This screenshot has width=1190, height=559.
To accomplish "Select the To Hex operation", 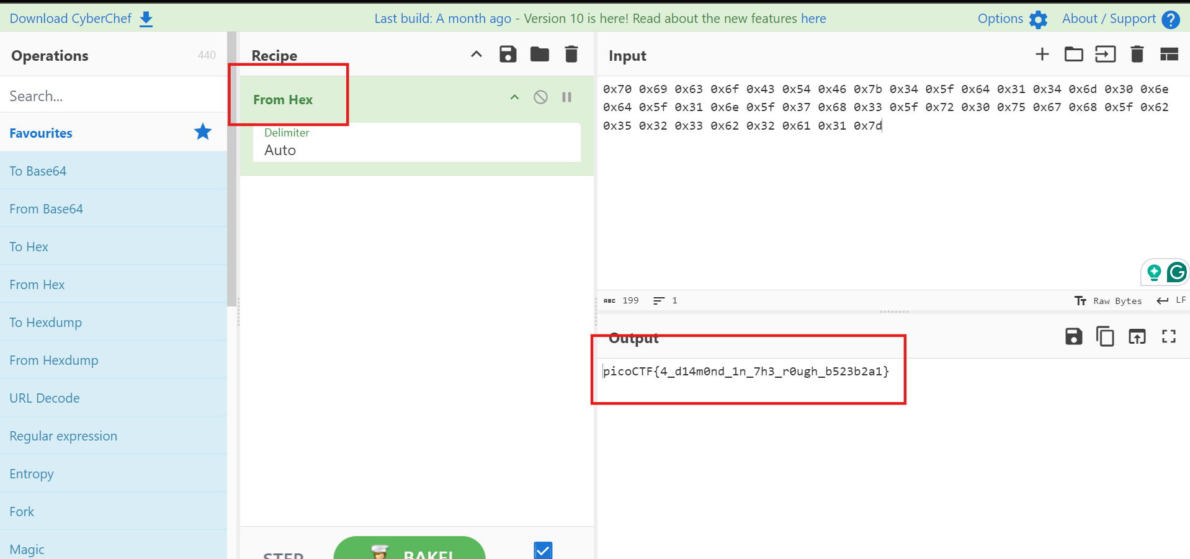I will [x=114, y=246].
